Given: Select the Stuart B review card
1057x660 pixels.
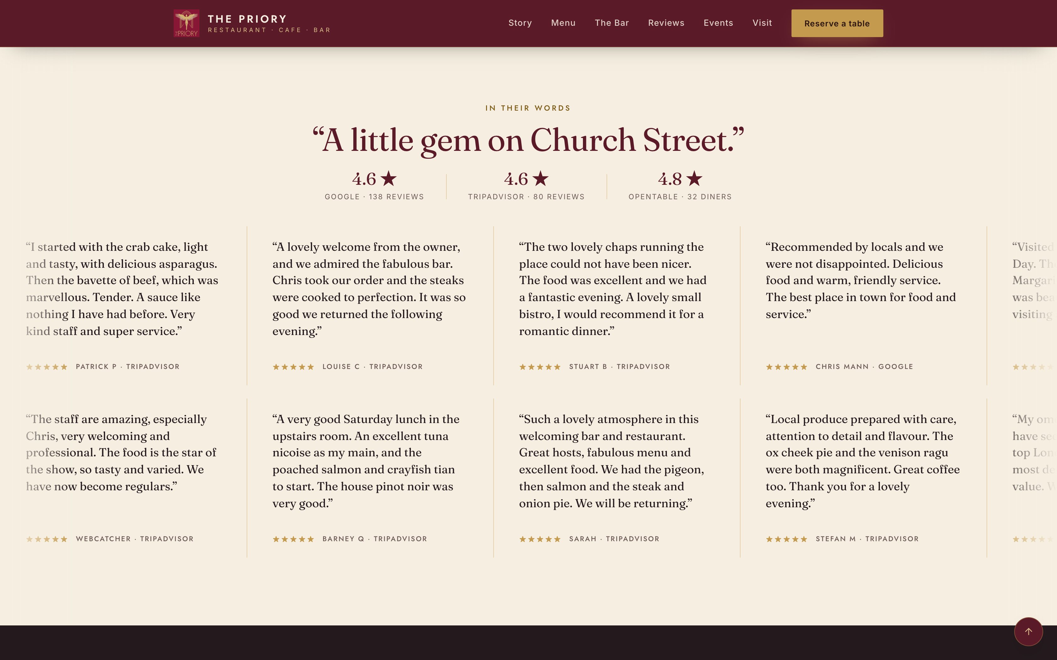Looking at the screenshot, I should 617,305.
